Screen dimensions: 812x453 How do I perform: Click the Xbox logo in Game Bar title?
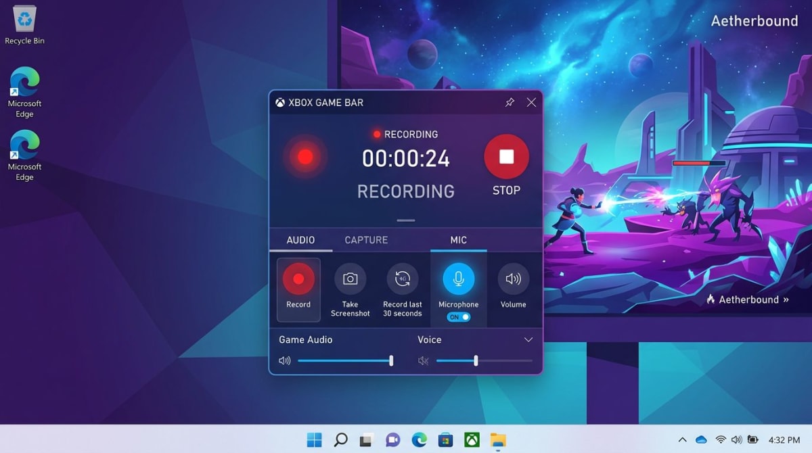[280, 103]
